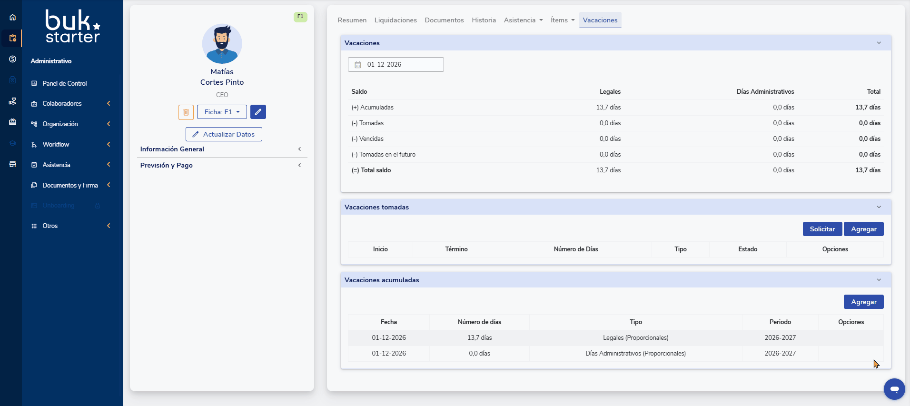This screenshot has height=406, width=910.
Task: Open the Ficha: F1 dropdown
Action: [x=222, y=112]
